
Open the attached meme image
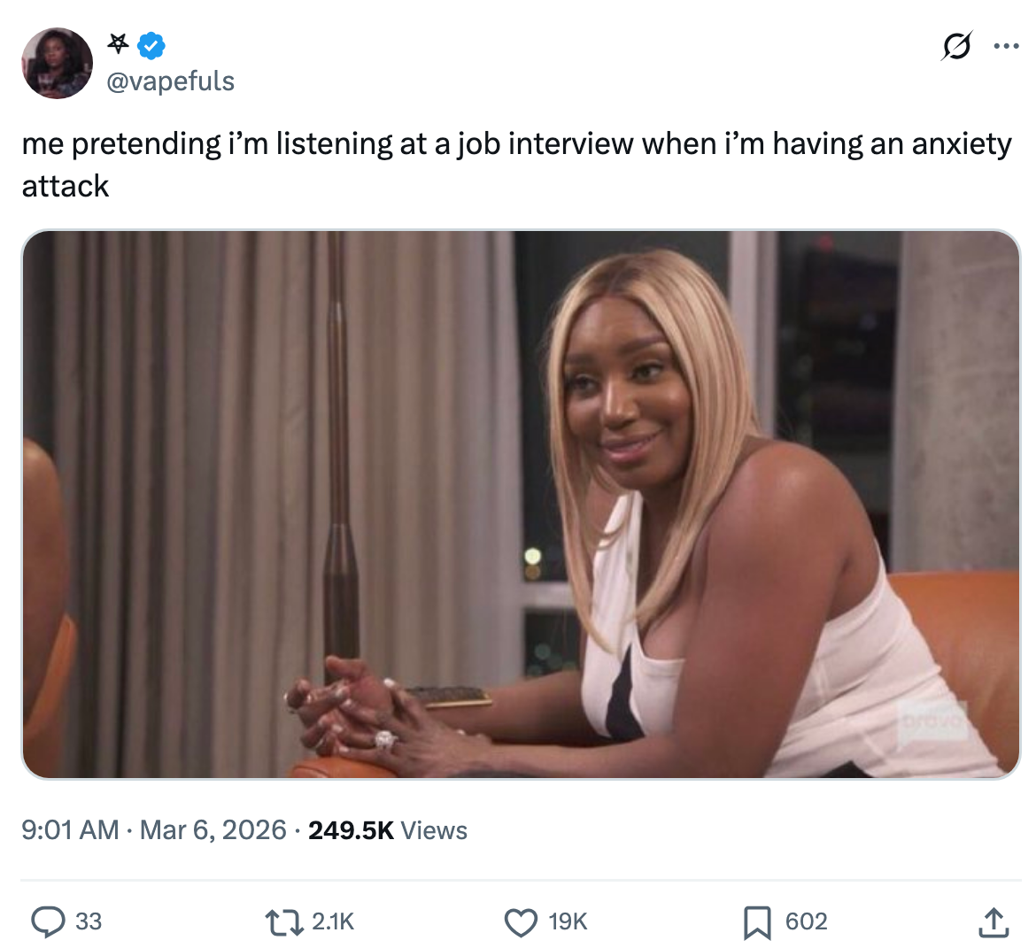(x=522, y=504)
